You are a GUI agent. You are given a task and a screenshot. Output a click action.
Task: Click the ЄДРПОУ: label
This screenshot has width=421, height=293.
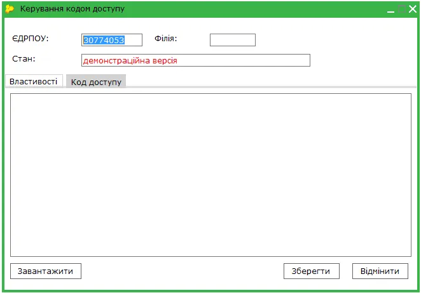31,39
